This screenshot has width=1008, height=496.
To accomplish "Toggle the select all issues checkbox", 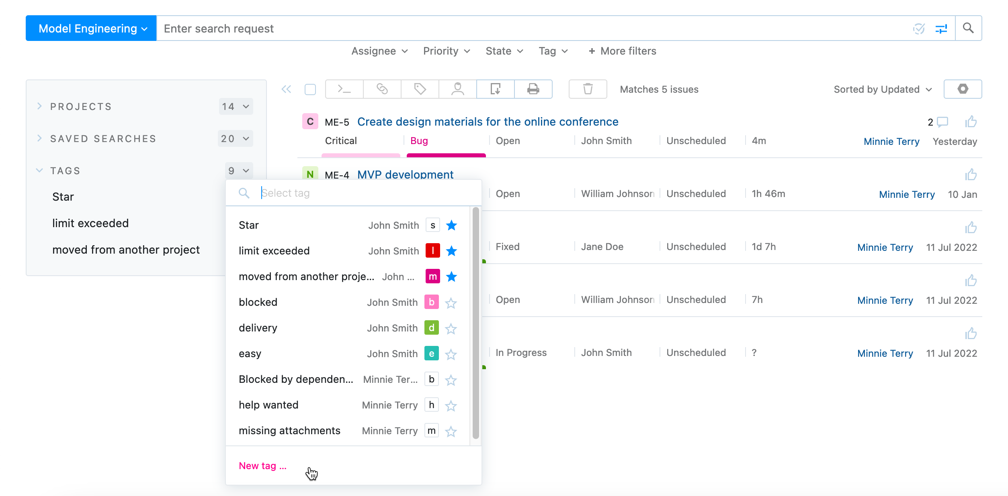I will 310,89.
